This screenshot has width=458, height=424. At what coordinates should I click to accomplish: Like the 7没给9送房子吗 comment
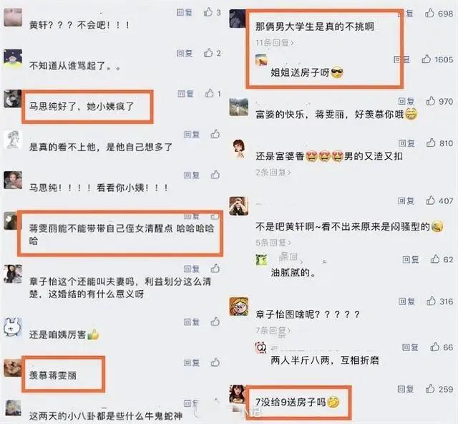[x=430, y=389]
